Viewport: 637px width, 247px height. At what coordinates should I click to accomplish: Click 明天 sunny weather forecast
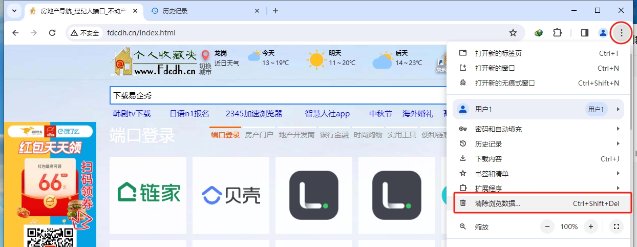tap(332, 58)
